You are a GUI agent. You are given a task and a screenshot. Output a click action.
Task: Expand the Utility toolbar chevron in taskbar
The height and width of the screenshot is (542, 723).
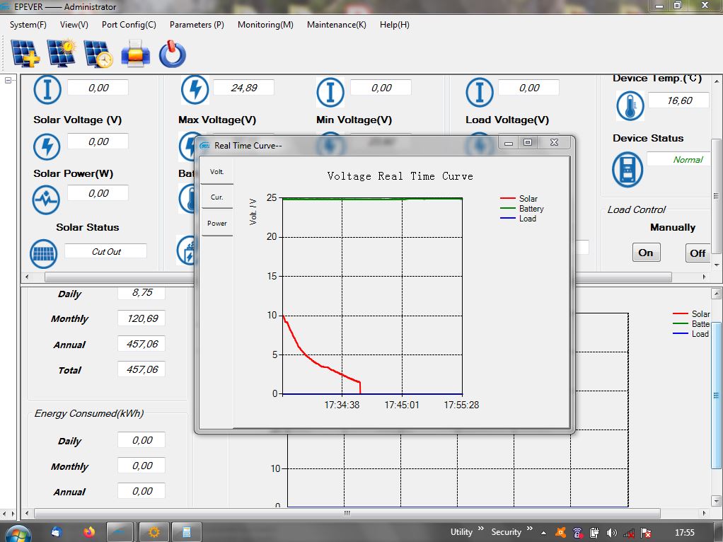[x=481, y=529]
